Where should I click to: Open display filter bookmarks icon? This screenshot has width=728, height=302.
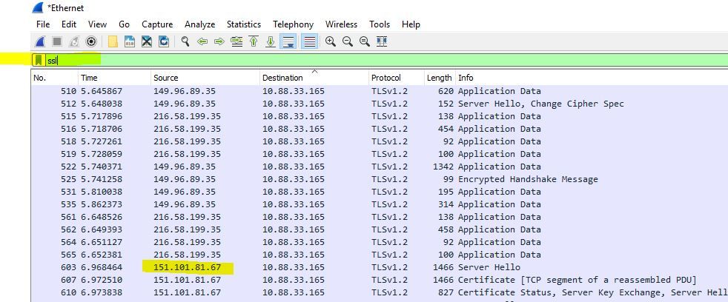coord(39,60)
